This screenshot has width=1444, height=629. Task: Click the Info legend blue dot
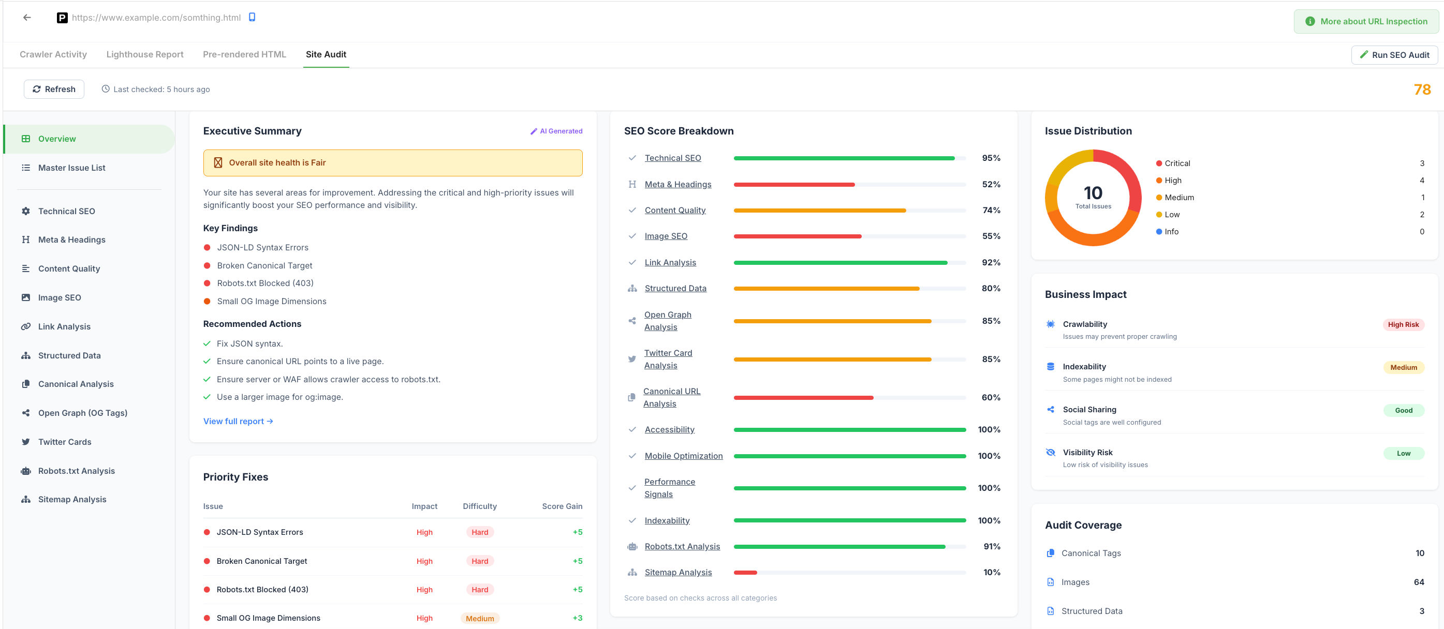[x=1159, y=232]
